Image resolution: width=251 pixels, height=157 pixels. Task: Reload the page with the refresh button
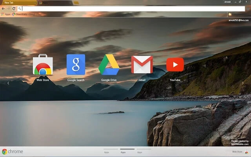pos(14,9)
